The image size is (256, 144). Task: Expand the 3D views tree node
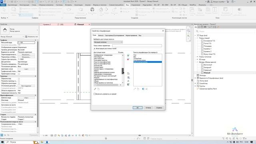[x=197, y=60]
